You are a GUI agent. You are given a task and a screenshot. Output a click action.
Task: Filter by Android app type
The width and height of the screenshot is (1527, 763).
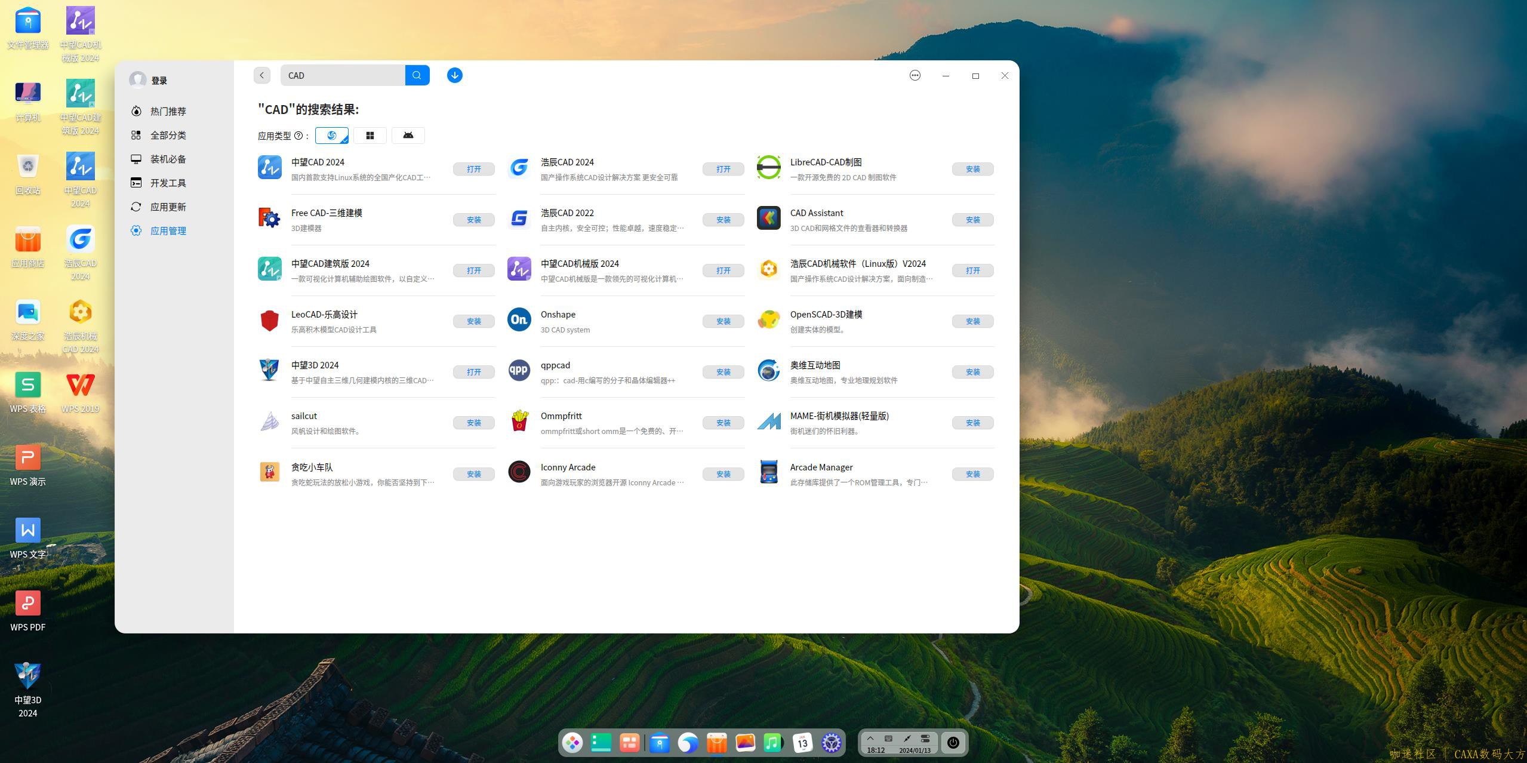(408, 136)
